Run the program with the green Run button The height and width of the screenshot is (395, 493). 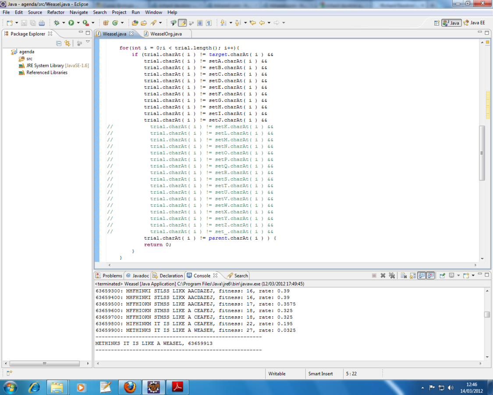71,23
